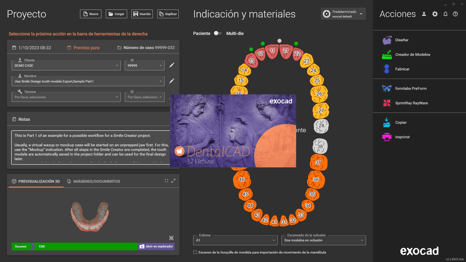Select tooth 11 on the chart

pos(272,51)
